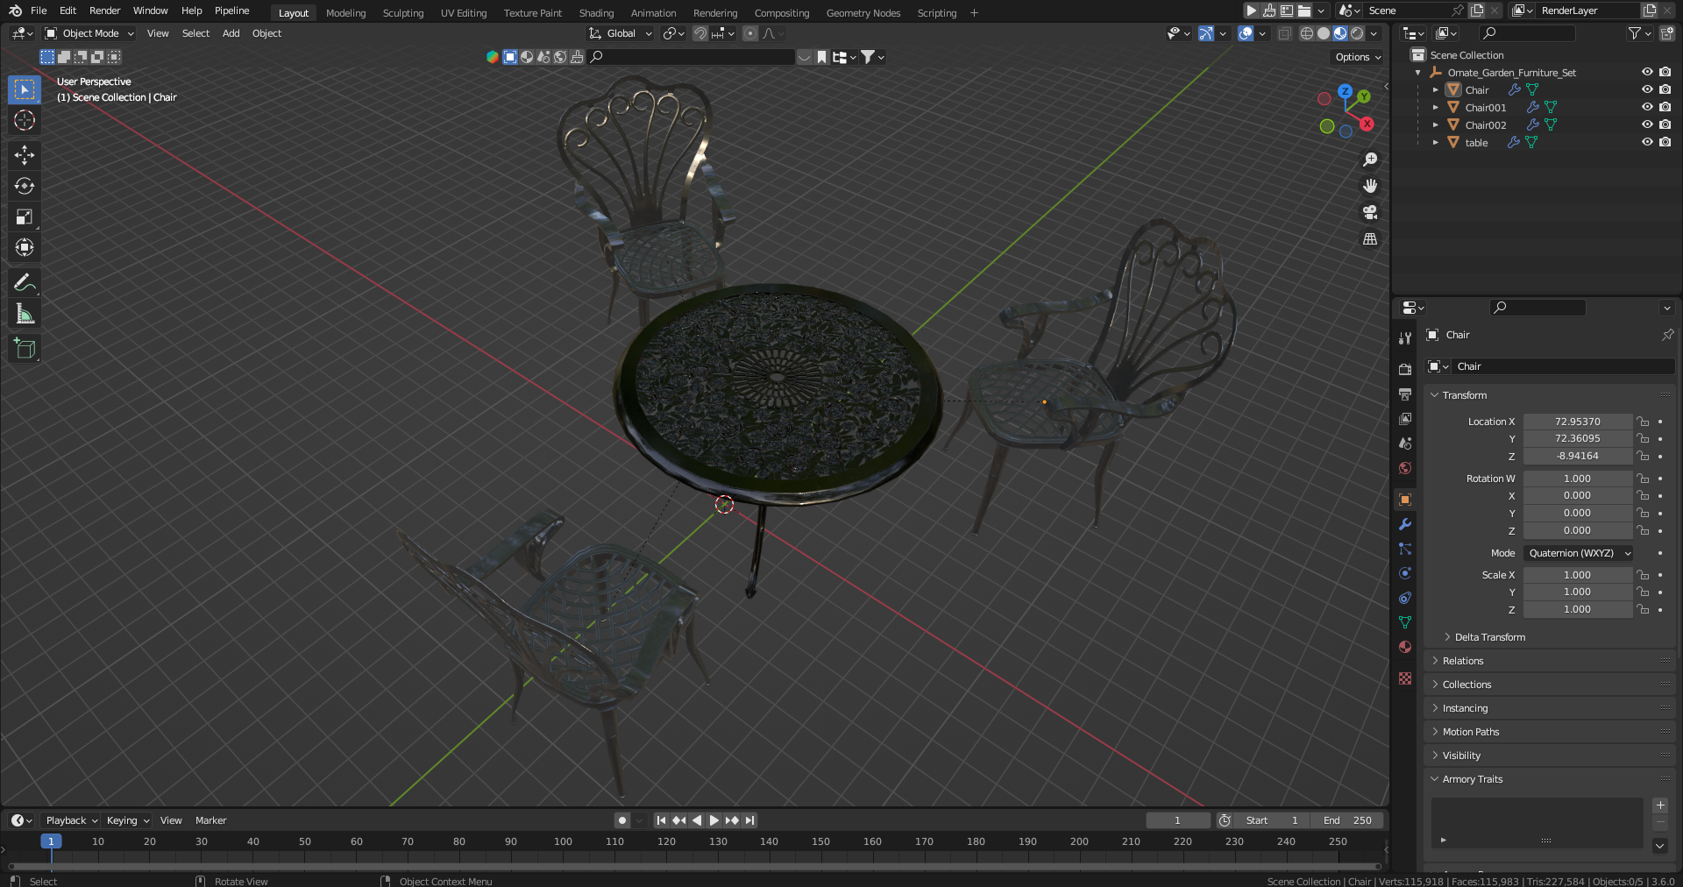Disable table in renders

[1665, 142]
